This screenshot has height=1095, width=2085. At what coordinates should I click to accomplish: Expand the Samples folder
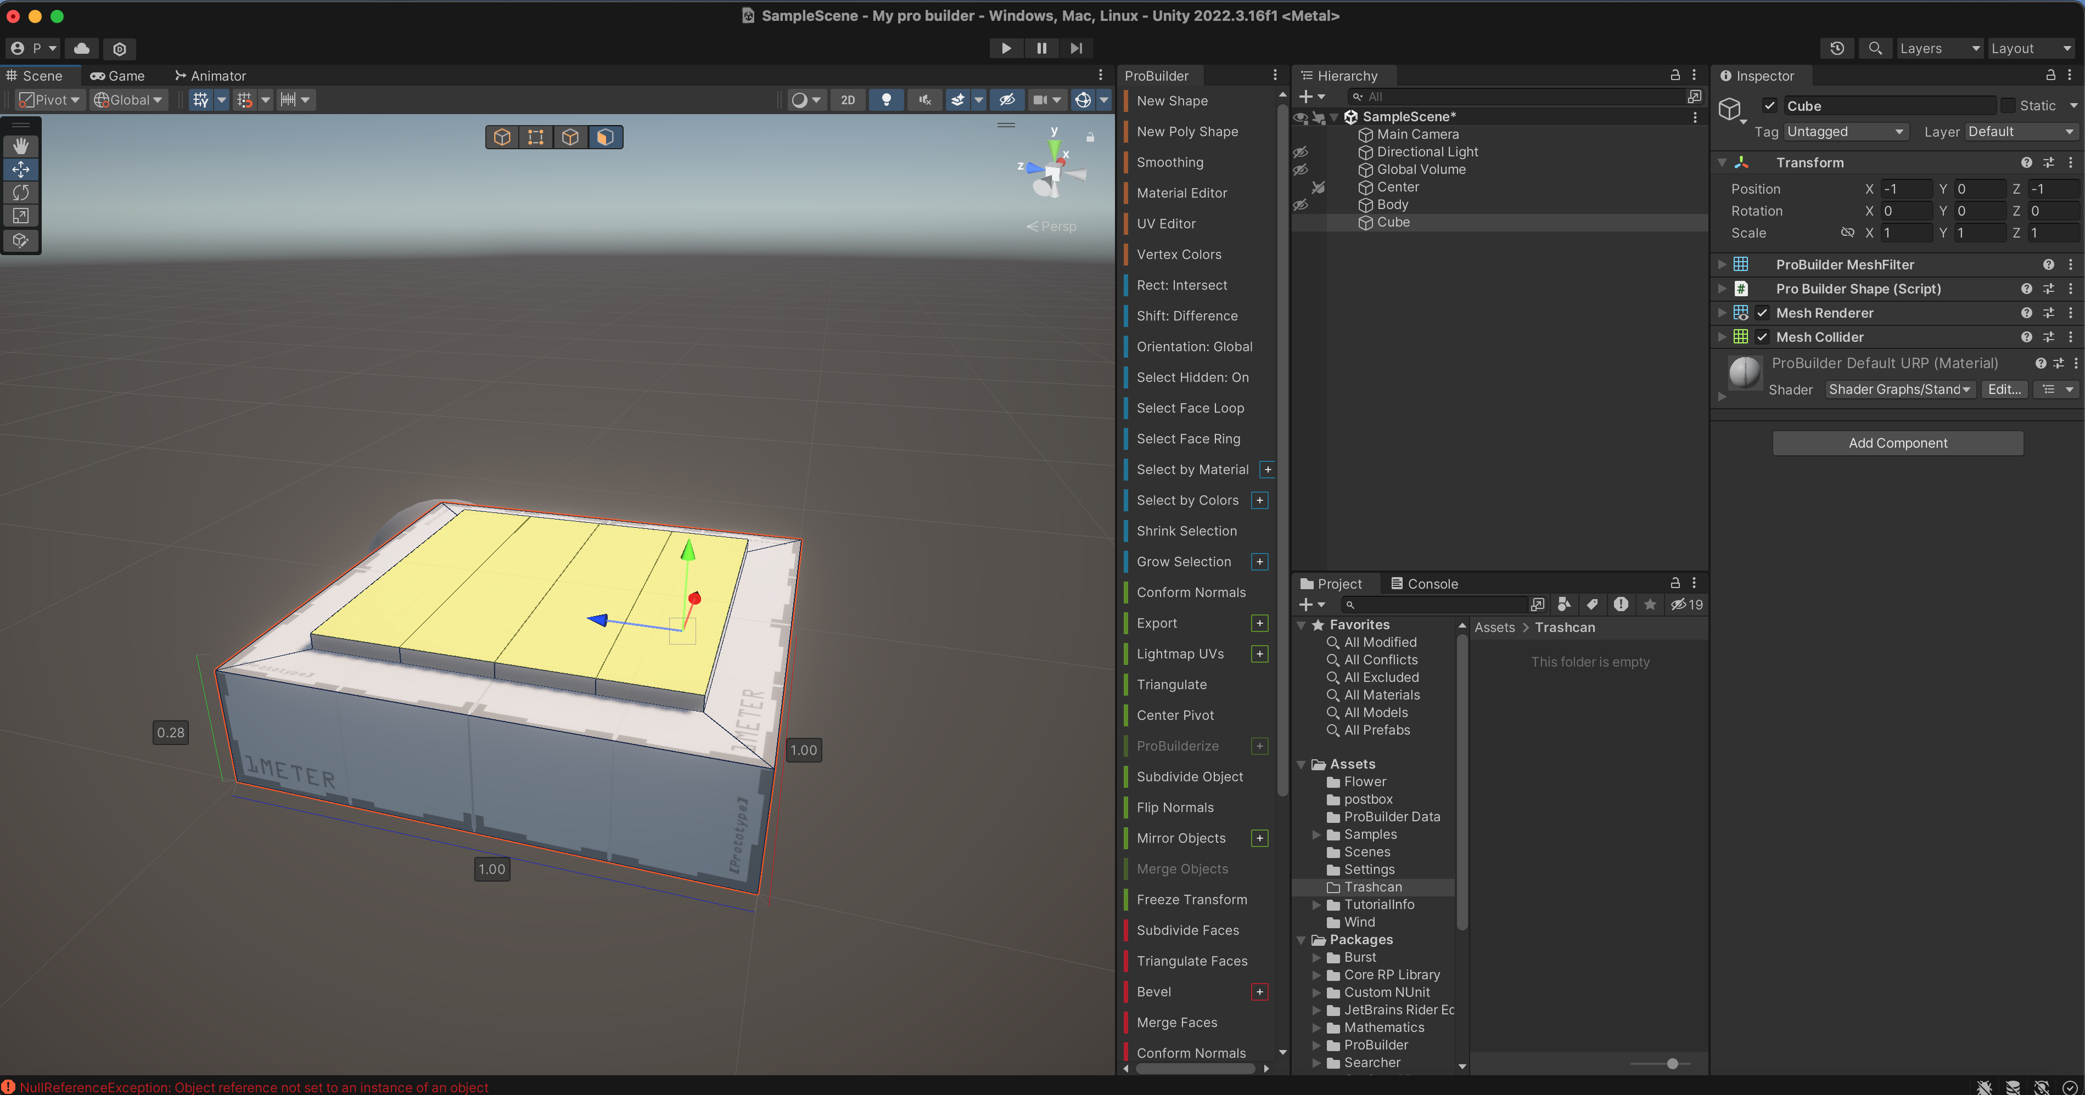tap(1316, 834)
